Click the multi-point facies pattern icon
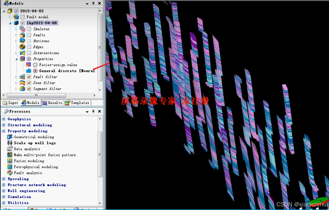 click(10, 155)
